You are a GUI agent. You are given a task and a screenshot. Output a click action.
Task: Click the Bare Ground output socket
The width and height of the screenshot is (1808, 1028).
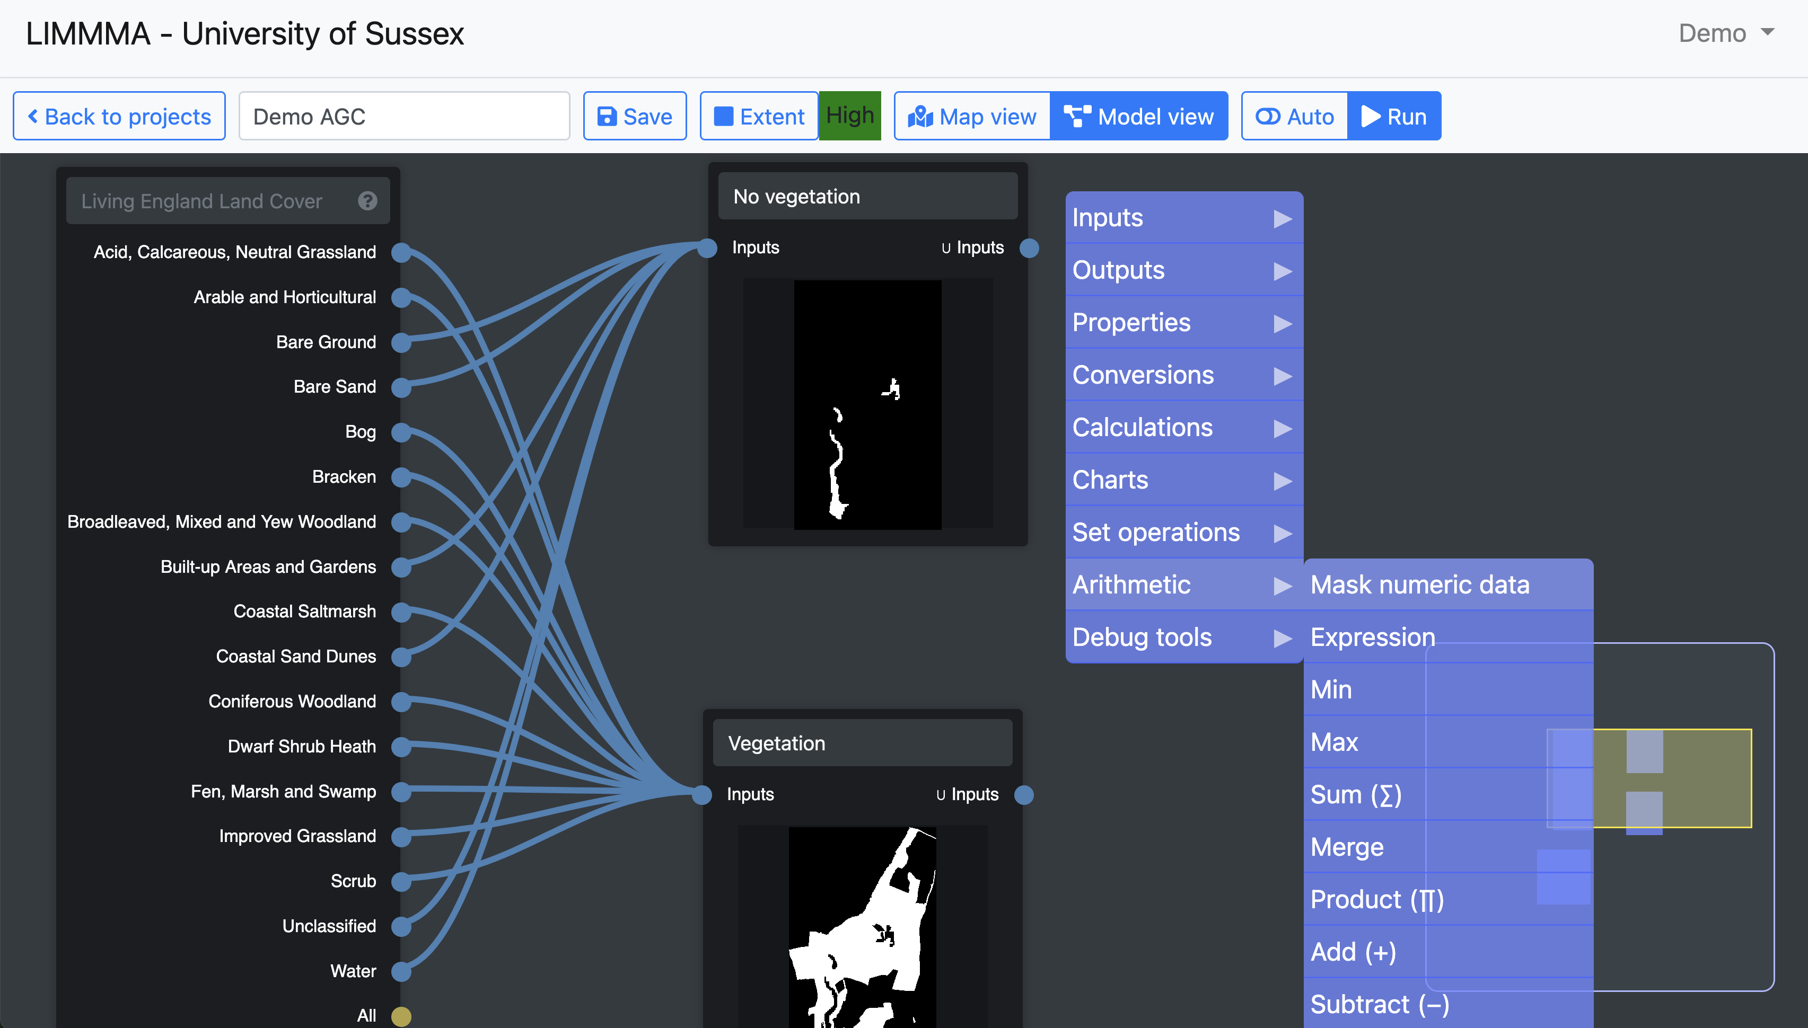[401, 342]
